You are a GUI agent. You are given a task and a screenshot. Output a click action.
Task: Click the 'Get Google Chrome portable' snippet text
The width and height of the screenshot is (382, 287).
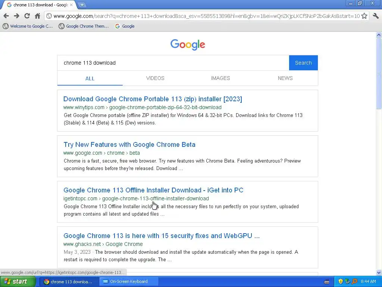(183, 119)
